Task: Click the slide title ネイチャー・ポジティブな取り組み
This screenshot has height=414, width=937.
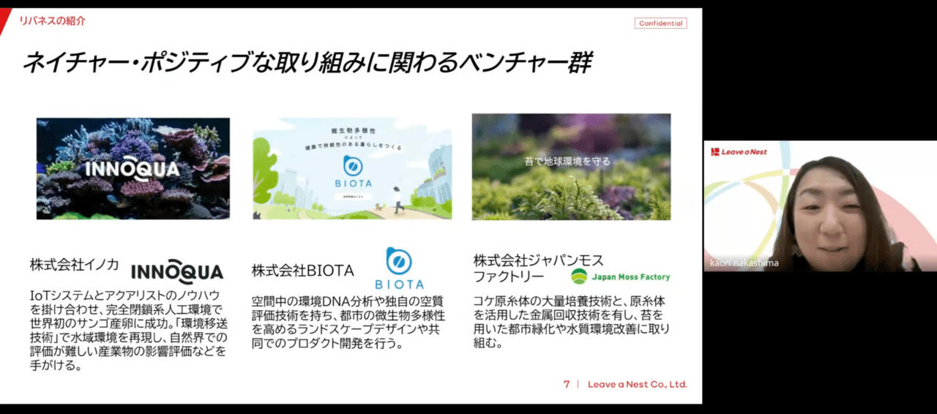Action: 307,63
